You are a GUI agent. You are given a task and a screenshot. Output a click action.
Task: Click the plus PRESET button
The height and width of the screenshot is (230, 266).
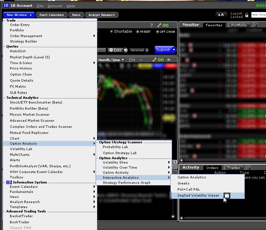pyautogui.click(x=143, y=32)
